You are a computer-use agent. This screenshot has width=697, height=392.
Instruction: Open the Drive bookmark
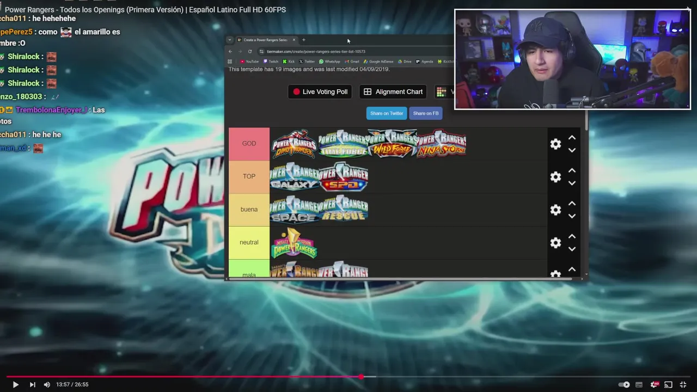coord(405,62)
